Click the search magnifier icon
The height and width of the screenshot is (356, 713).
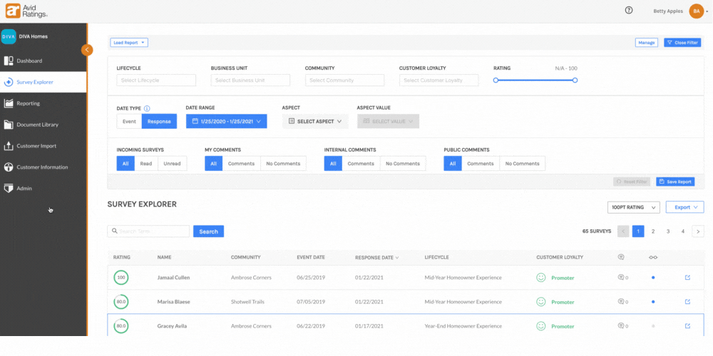click(x=115, y=231)
